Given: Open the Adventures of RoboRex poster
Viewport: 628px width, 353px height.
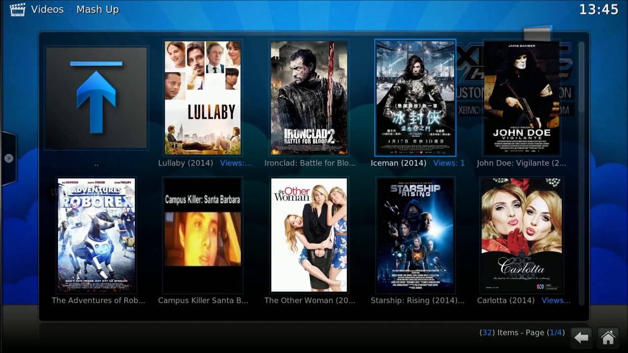Looking at the screenshot, I should pos(96,235).
